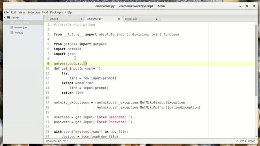
Task: Click the Python grammar selector
Action: (x=251, y=141)
